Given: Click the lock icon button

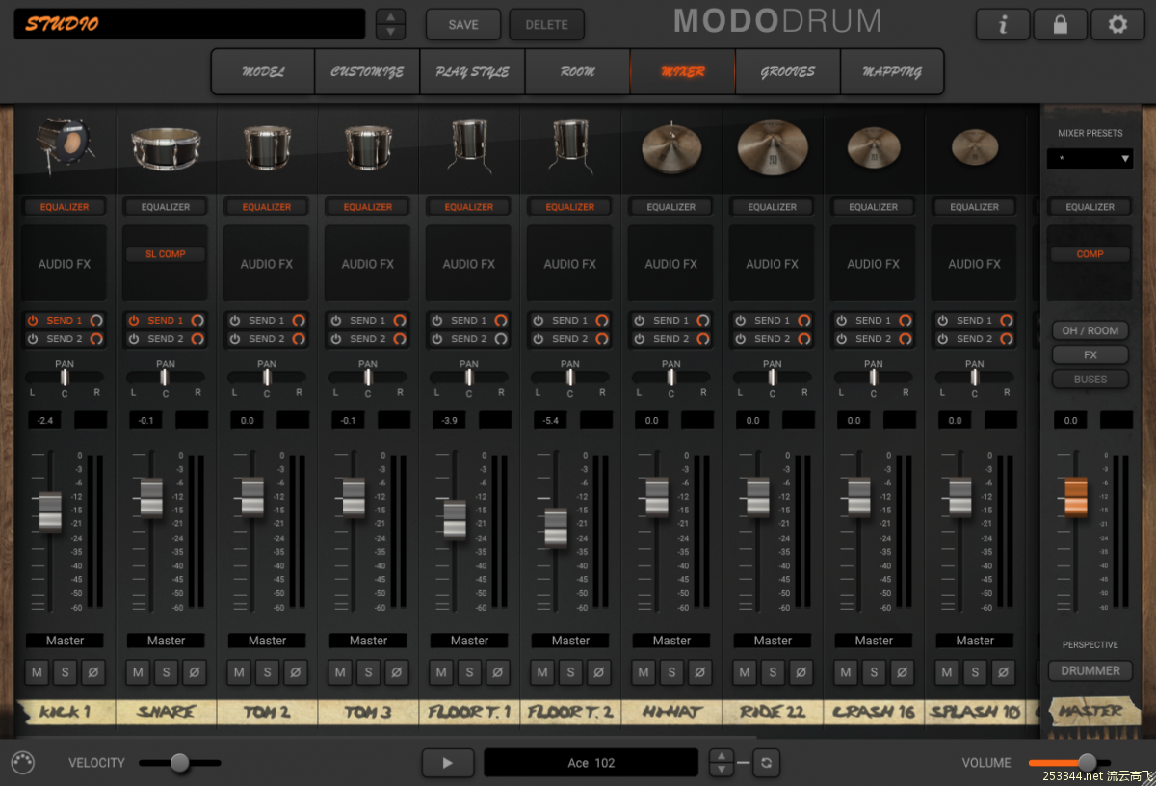Looking at the screenshot, I should (1060, 24).
